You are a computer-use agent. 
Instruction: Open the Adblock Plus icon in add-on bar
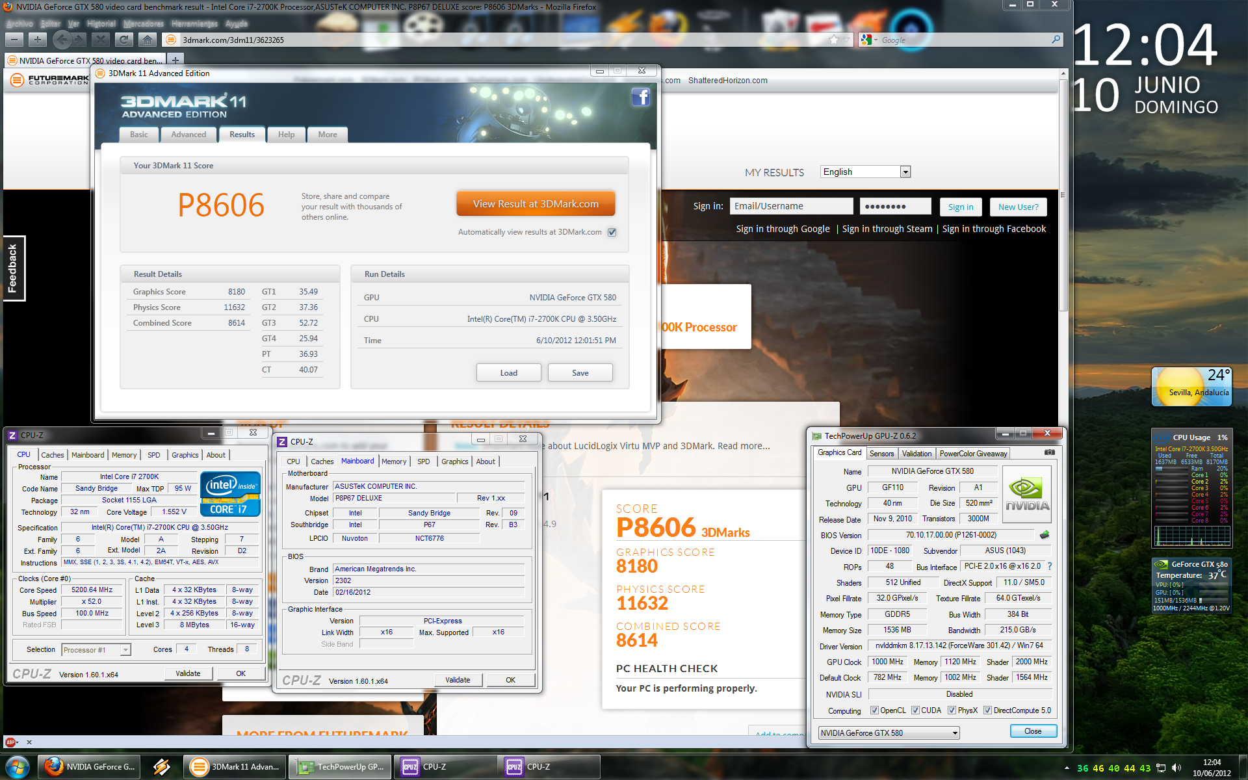pyautogui.click(x=10, y=742)
